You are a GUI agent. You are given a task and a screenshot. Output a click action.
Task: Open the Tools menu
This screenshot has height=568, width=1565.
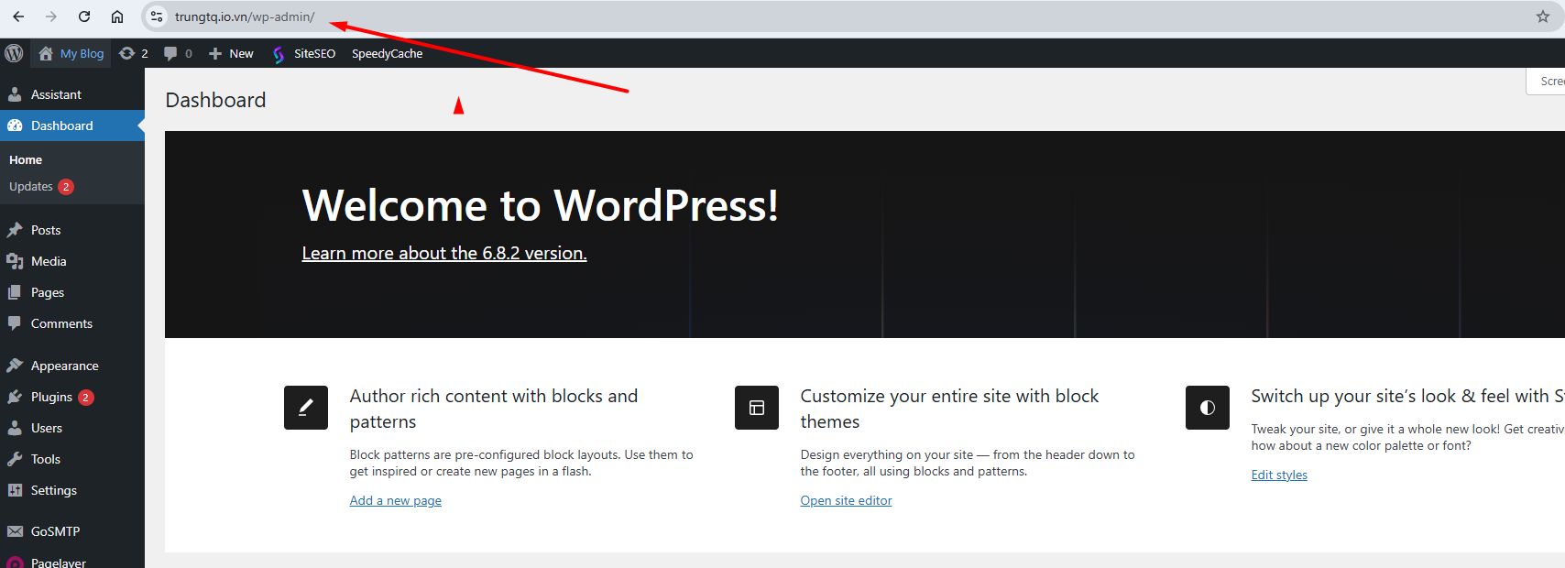pyautogui.click(x=72, y=459)
